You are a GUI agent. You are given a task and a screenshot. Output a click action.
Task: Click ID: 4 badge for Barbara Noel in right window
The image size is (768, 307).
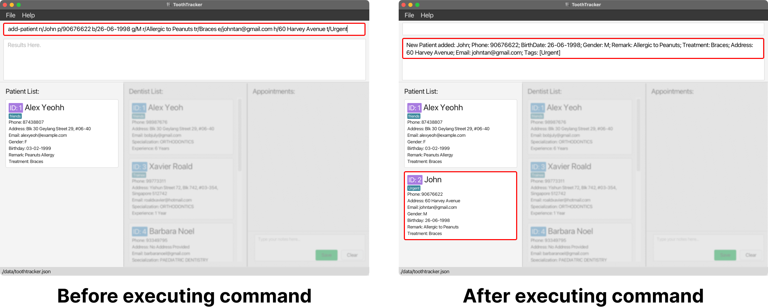pos(538,232)
